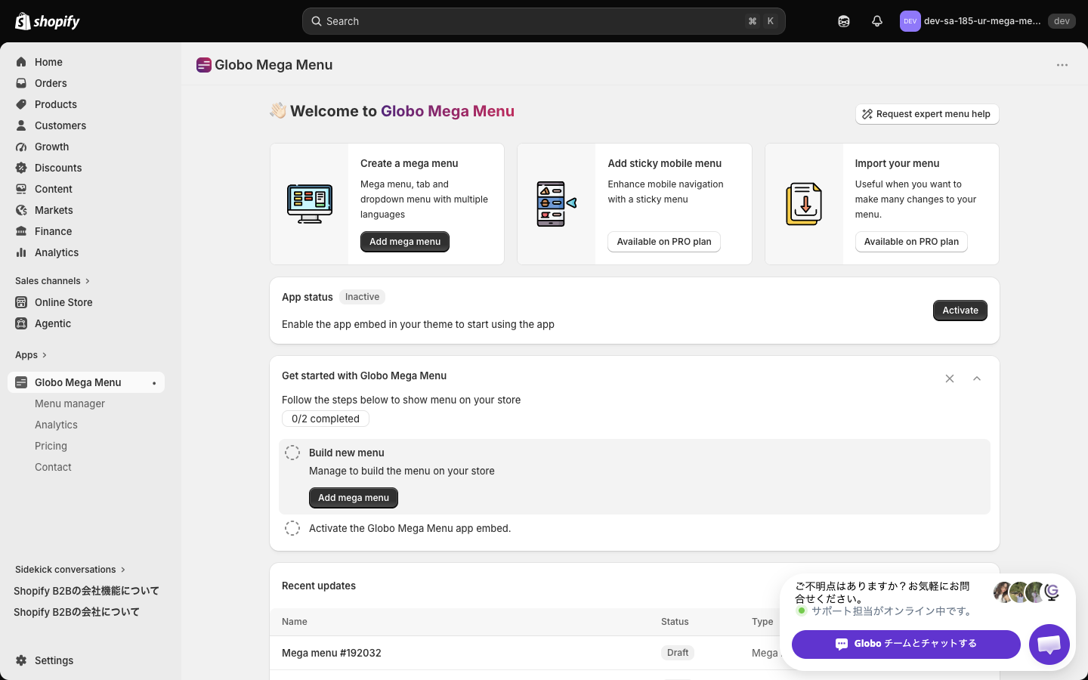Click the Import your menu download illustration
The image size is (1088, 680).
(x=804, y=204)
